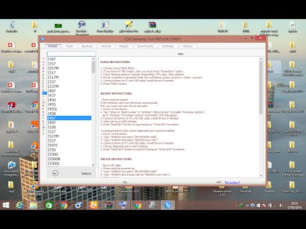Open the orange UC Browser taskbar icon

pos(93,205)
